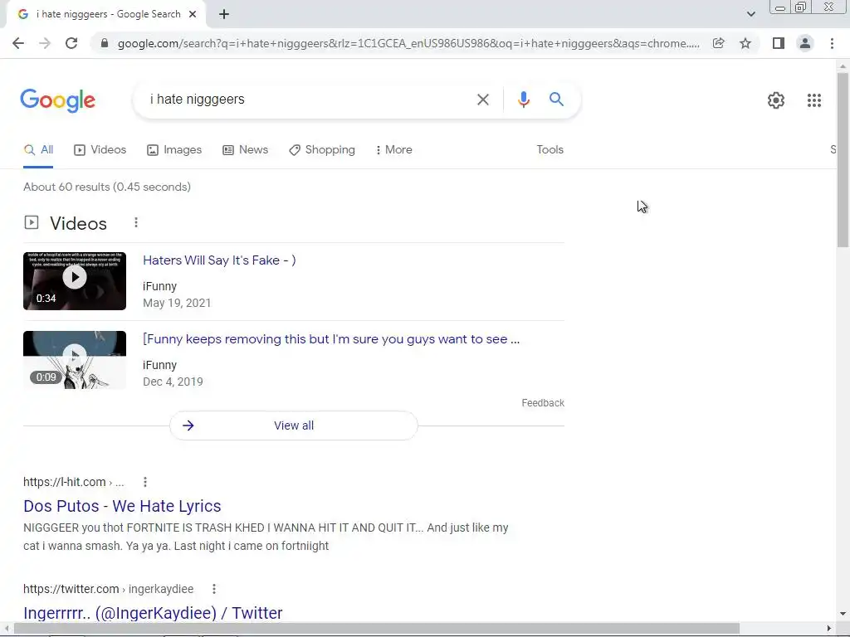The height and width of the screenshot is (637, 850).
Task: Click the horizontal scrollbar thumb
Action: click(x=377, y=629)
